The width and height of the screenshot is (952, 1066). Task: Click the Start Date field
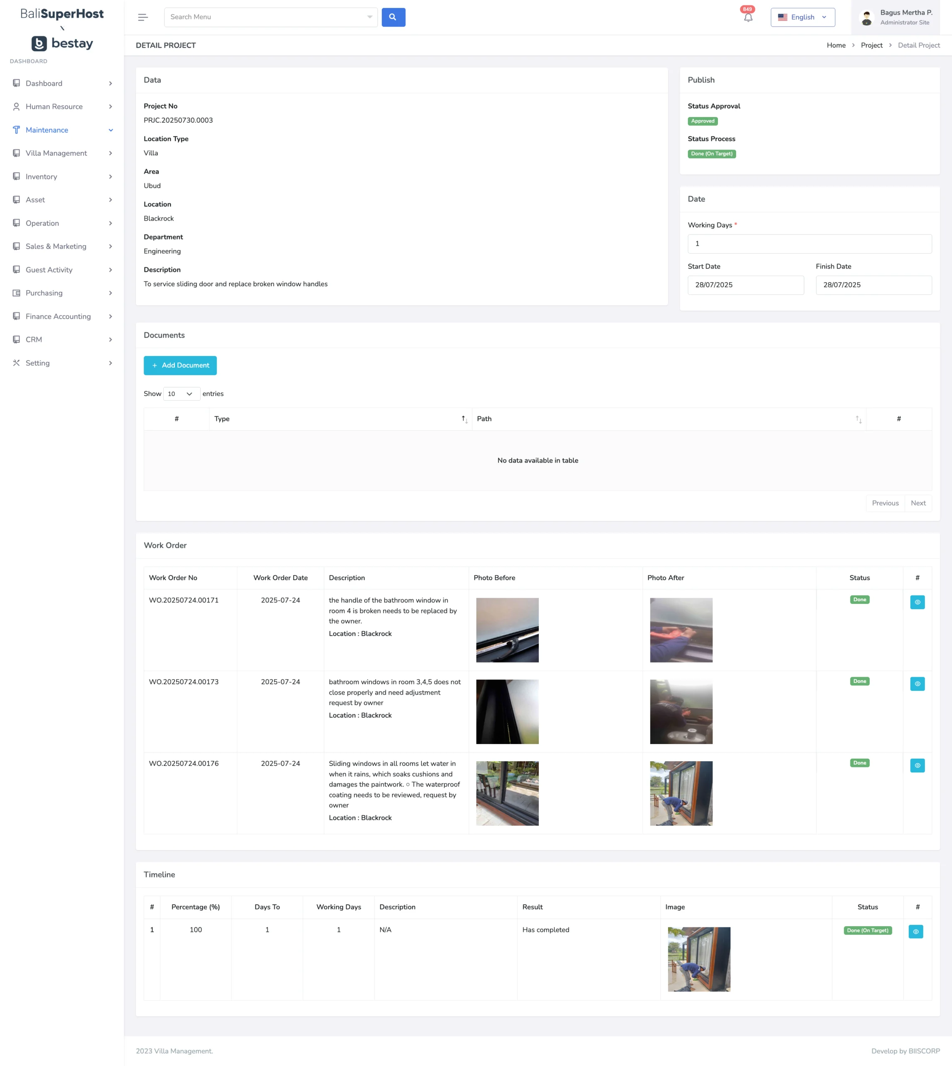tap(745, 285)
